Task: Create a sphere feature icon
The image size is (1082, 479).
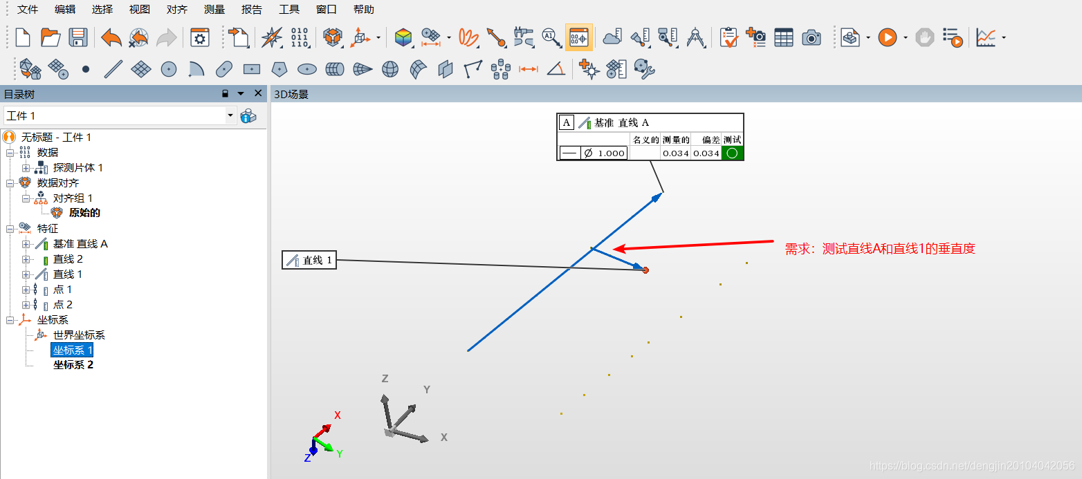Action: coord(390,69)
